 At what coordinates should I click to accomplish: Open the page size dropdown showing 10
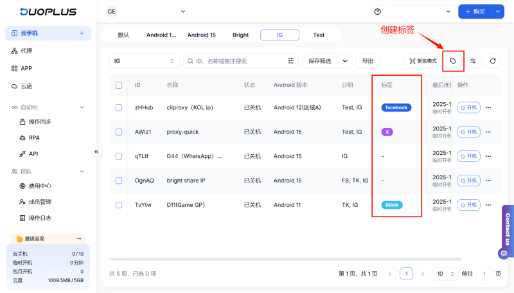(x=444, y=274)
